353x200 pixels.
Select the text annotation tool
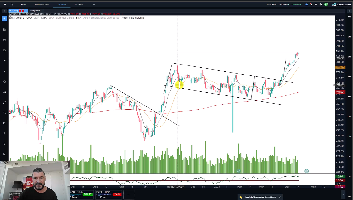[x=5, y=92]
